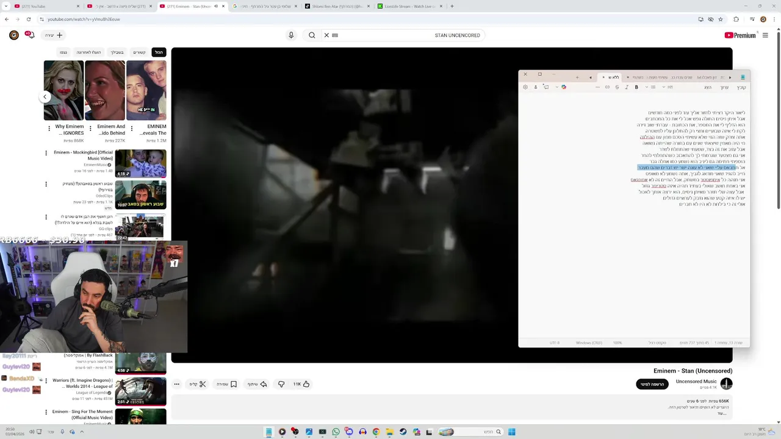The width and height of the screenshot is (781, 439).
Task: Select the 'קשורים' filter chip
Action: click(140, 52)
